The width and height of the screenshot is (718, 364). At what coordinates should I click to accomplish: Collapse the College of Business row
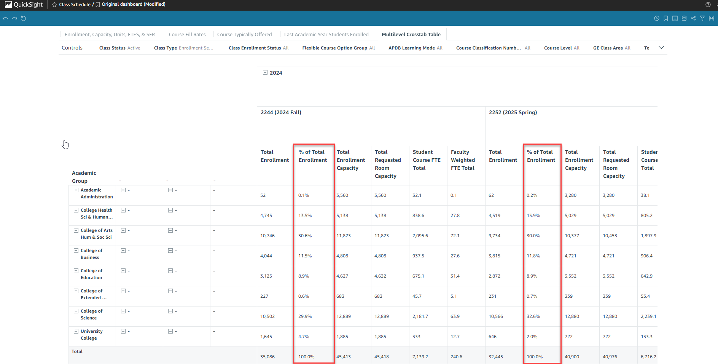tap(76, 251)
